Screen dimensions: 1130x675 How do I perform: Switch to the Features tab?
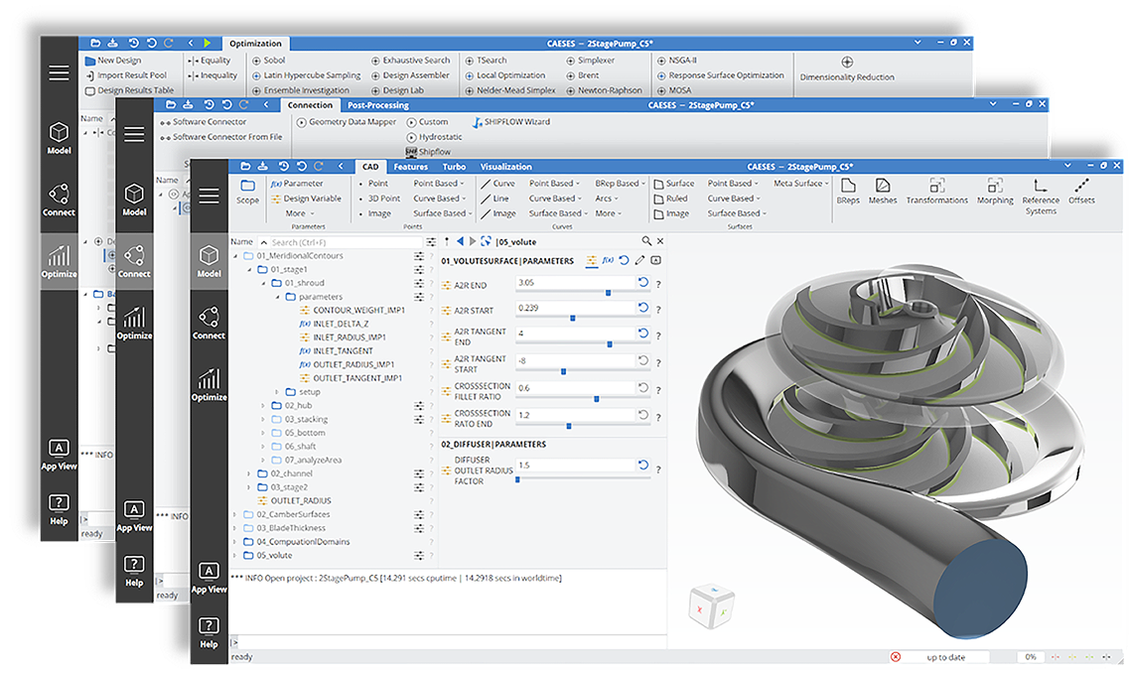[x=411, y=167]
